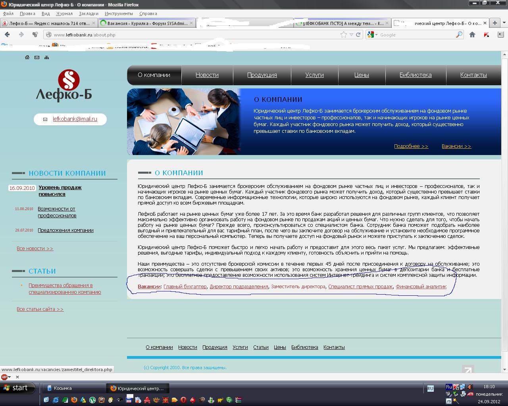Click Все статьи сайта >> link
The height and width of the screenshot is (406, 508).
pyautogui.click(x=40, y=309)
